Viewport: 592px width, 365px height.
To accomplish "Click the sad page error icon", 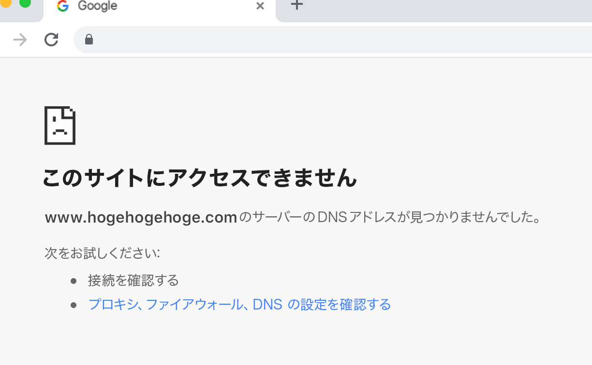I will pyautogui.click(x=60, y=126).
